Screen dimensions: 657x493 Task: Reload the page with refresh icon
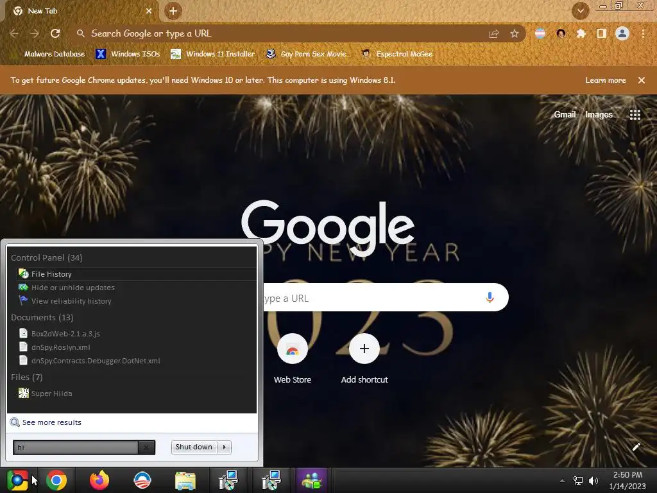[55, 33]
